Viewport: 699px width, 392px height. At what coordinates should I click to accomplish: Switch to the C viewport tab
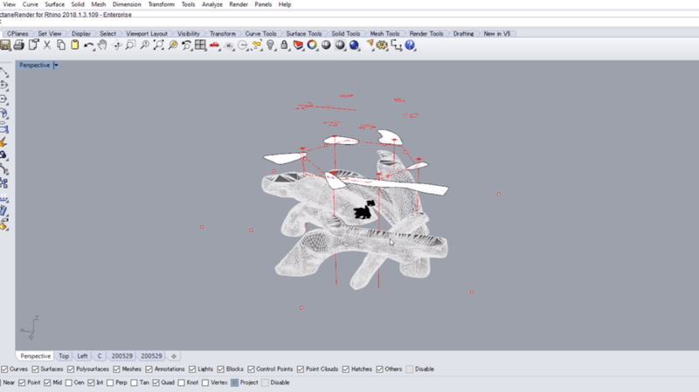tap(100, 356)
